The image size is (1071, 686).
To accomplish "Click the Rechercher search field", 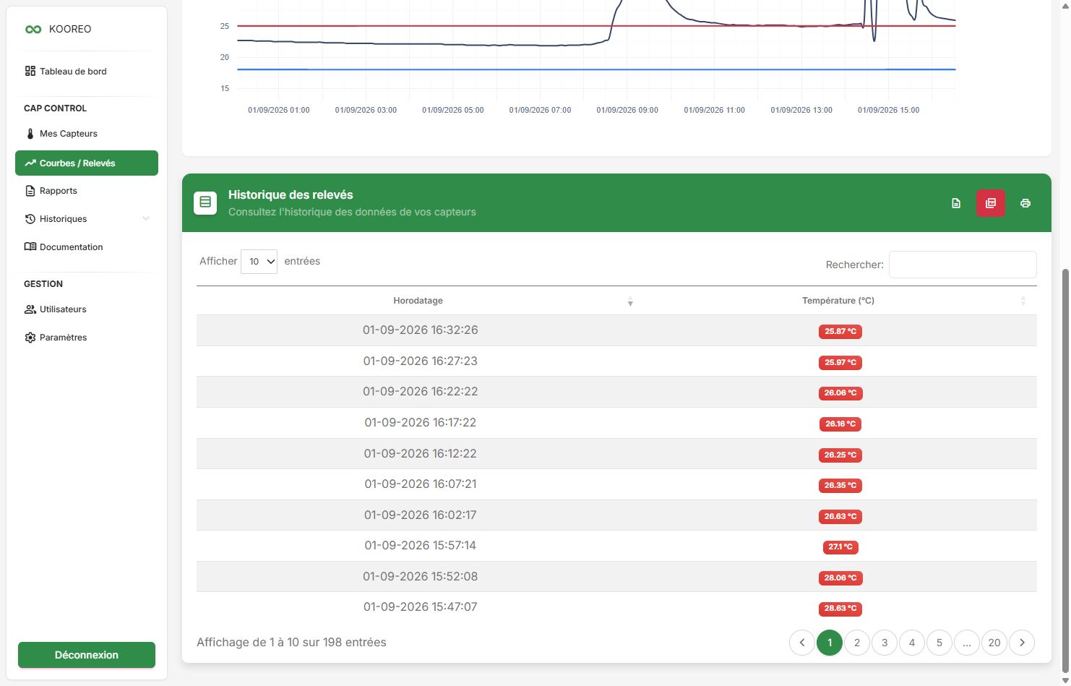I will pyautogui.click(x=963, y=265).
